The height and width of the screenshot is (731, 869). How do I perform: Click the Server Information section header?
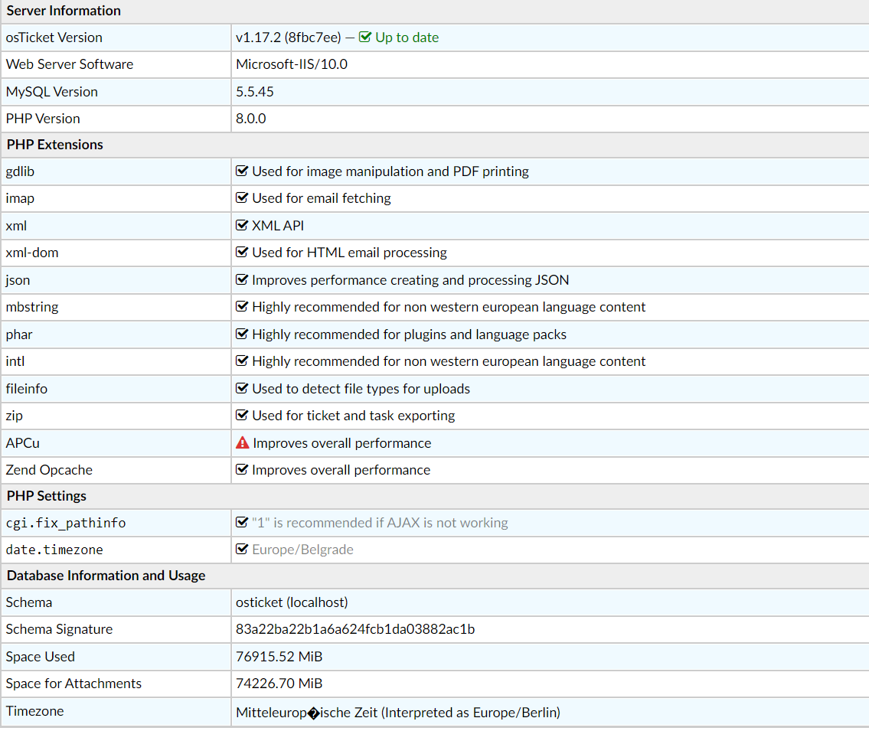click(x=64, y=11)
